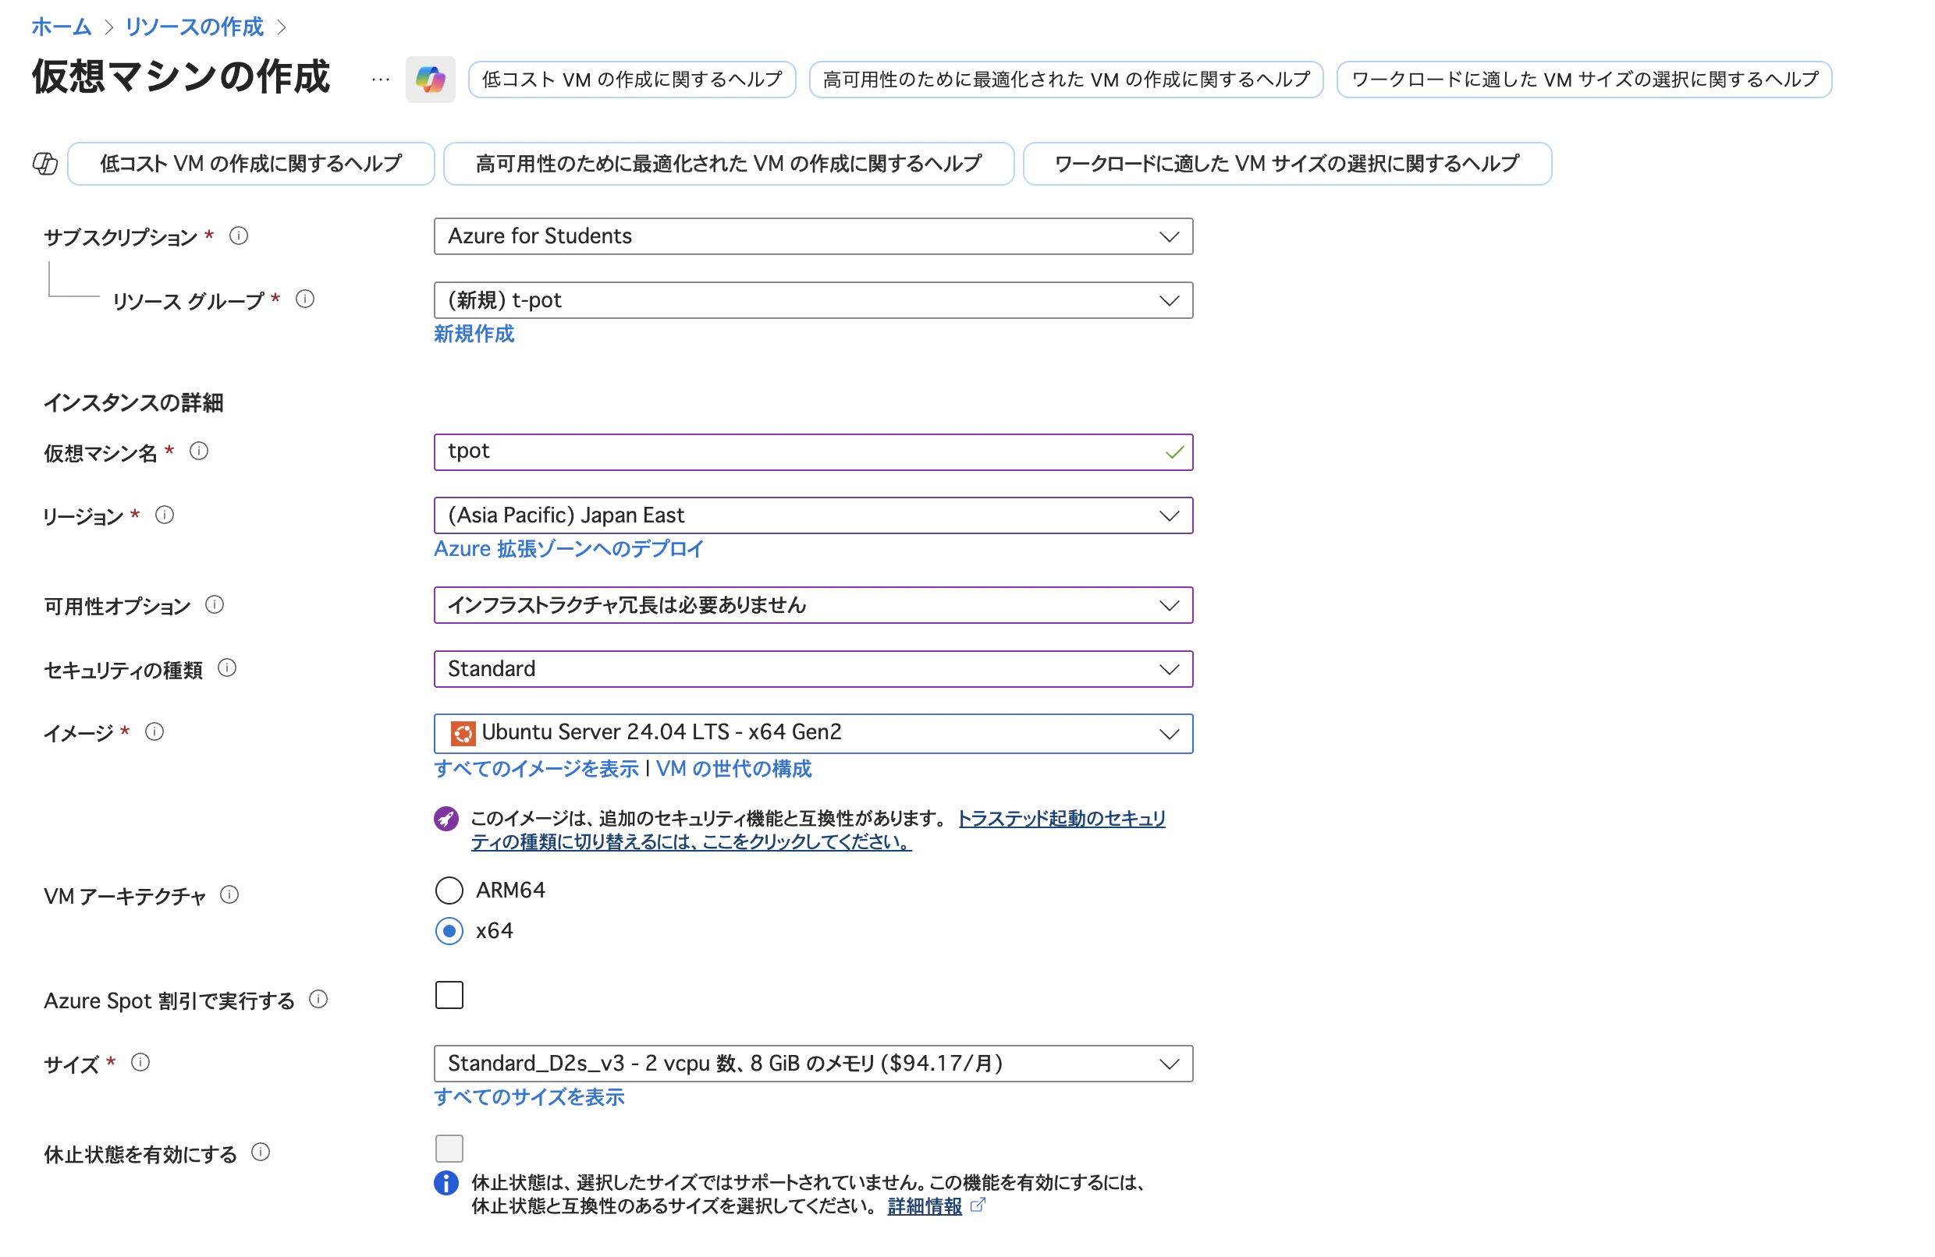1935x1257 pixels.
Task: Click トラステッド起動 security type switch link
Action: (818, 830)
